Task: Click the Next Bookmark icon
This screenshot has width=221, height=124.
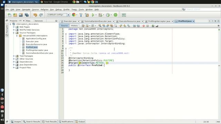Action: (125, 26)
